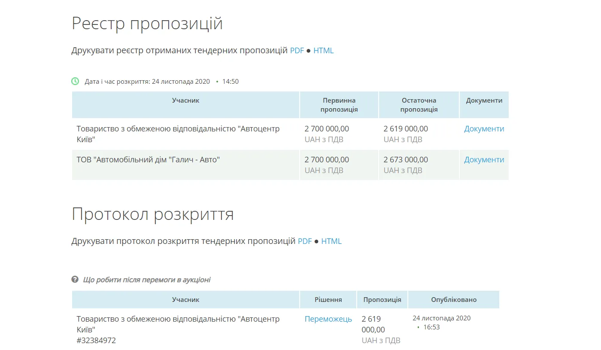
Task: Click Автоцентр Київ name in protocol table
Action: 178,325
